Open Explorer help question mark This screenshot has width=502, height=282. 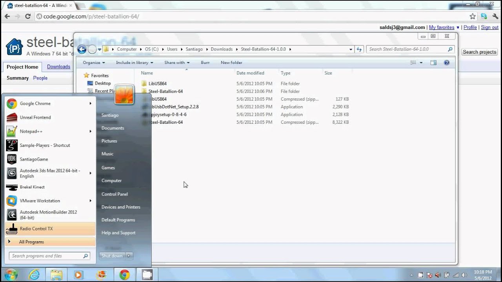click(x=446, y=63)
